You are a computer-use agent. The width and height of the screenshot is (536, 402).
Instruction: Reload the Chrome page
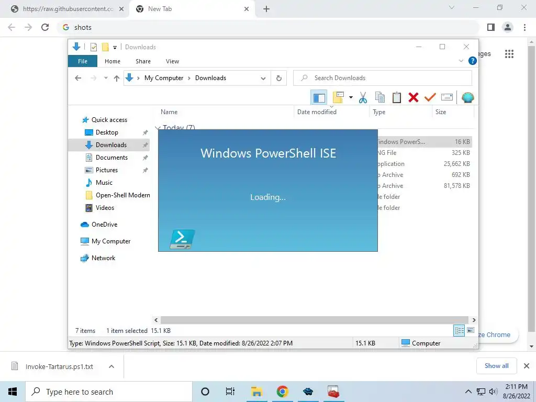click(45, 27)
